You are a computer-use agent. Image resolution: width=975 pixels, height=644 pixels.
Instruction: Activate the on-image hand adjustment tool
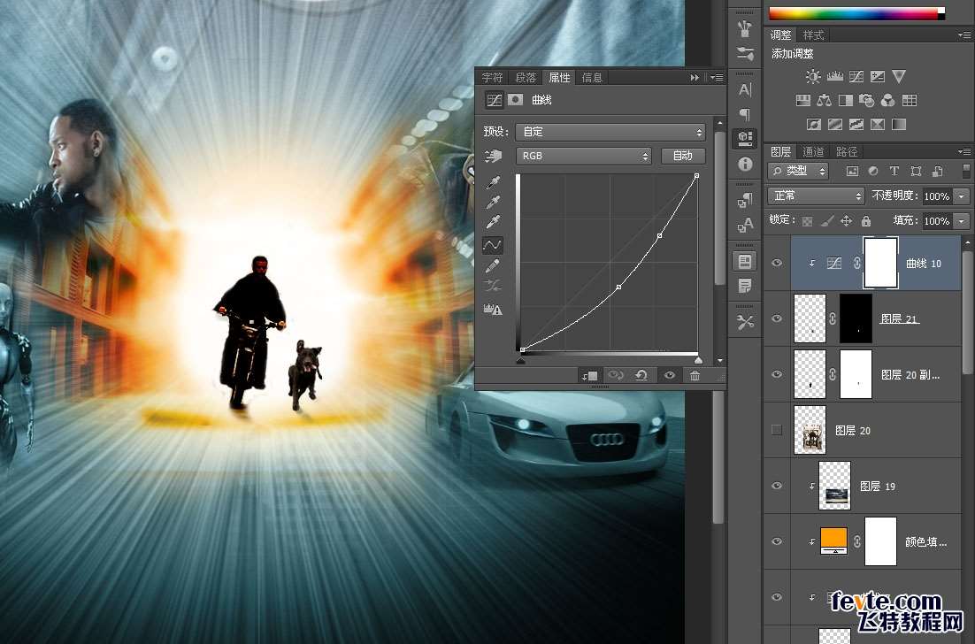pos(494,156)
